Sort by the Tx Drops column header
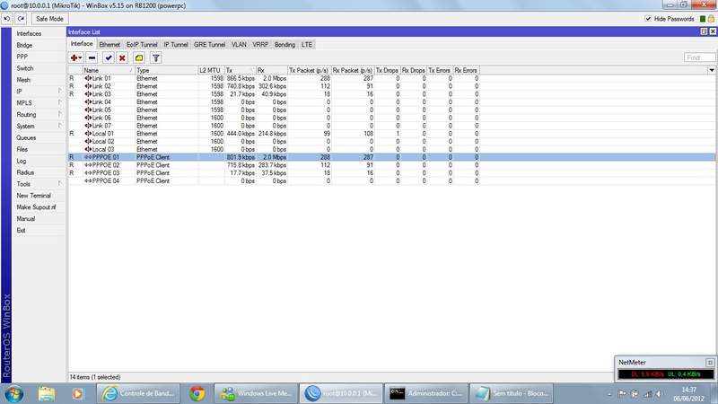The height and width of the screenshot is (404, 718). (x=387, y=70)
